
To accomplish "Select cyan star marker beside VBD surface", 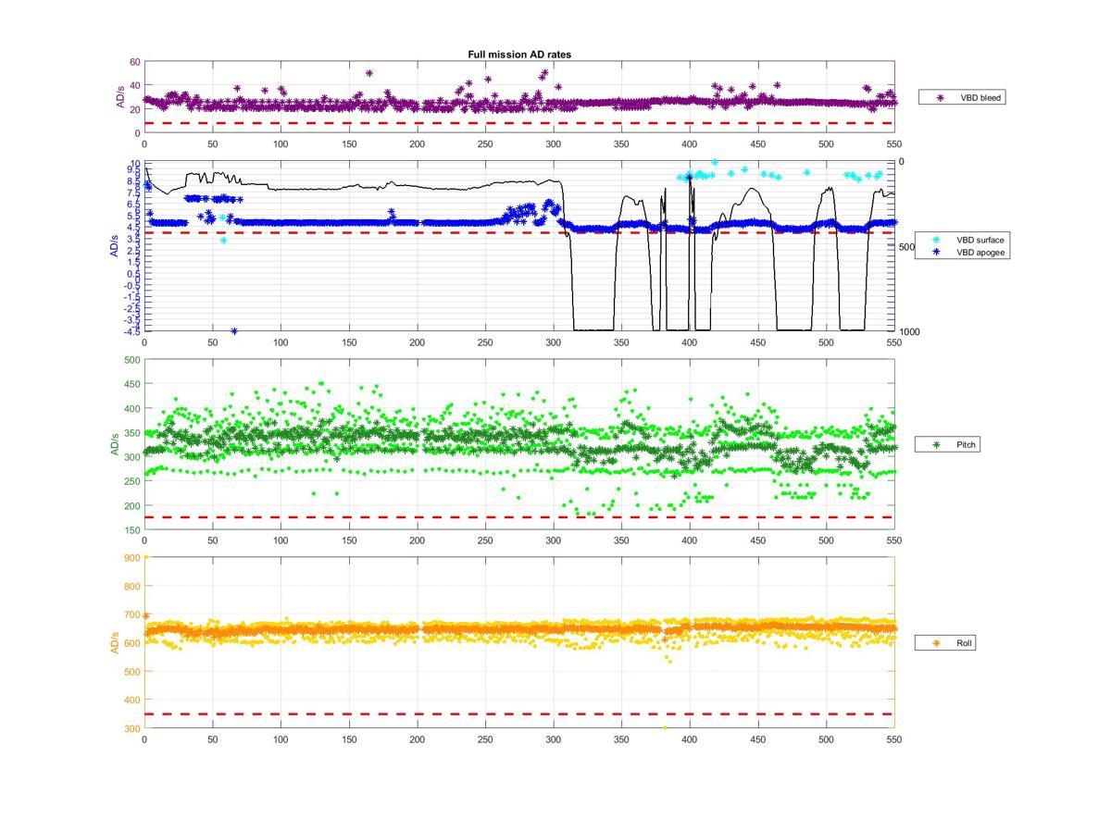I will [936, 240].
